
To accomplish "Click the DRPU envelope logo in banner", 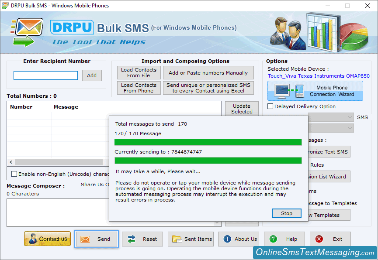I will [27, 32].
